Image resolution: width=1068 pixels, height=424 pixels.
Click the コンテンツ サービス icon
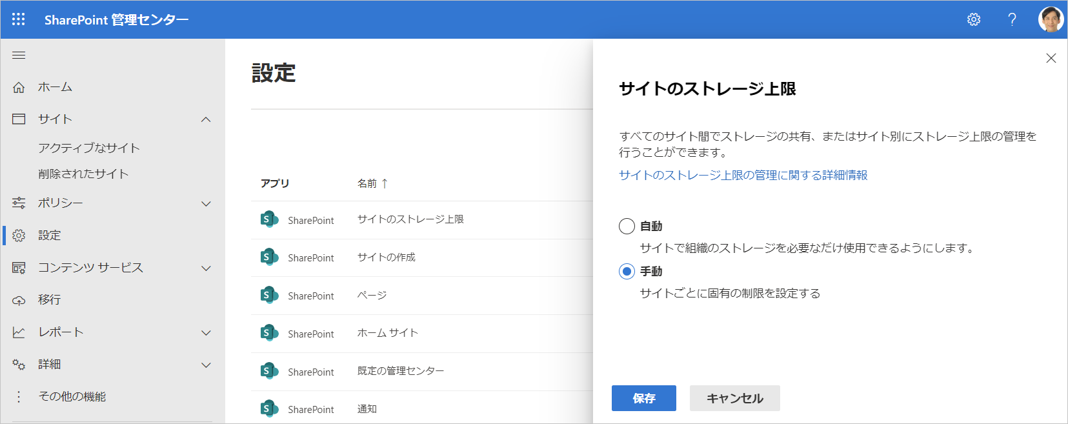(19, 268)
